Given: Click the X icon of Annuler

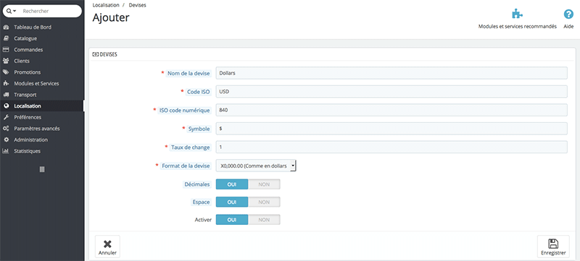Looking at the screenshot, I should click(x=107, y=244).
